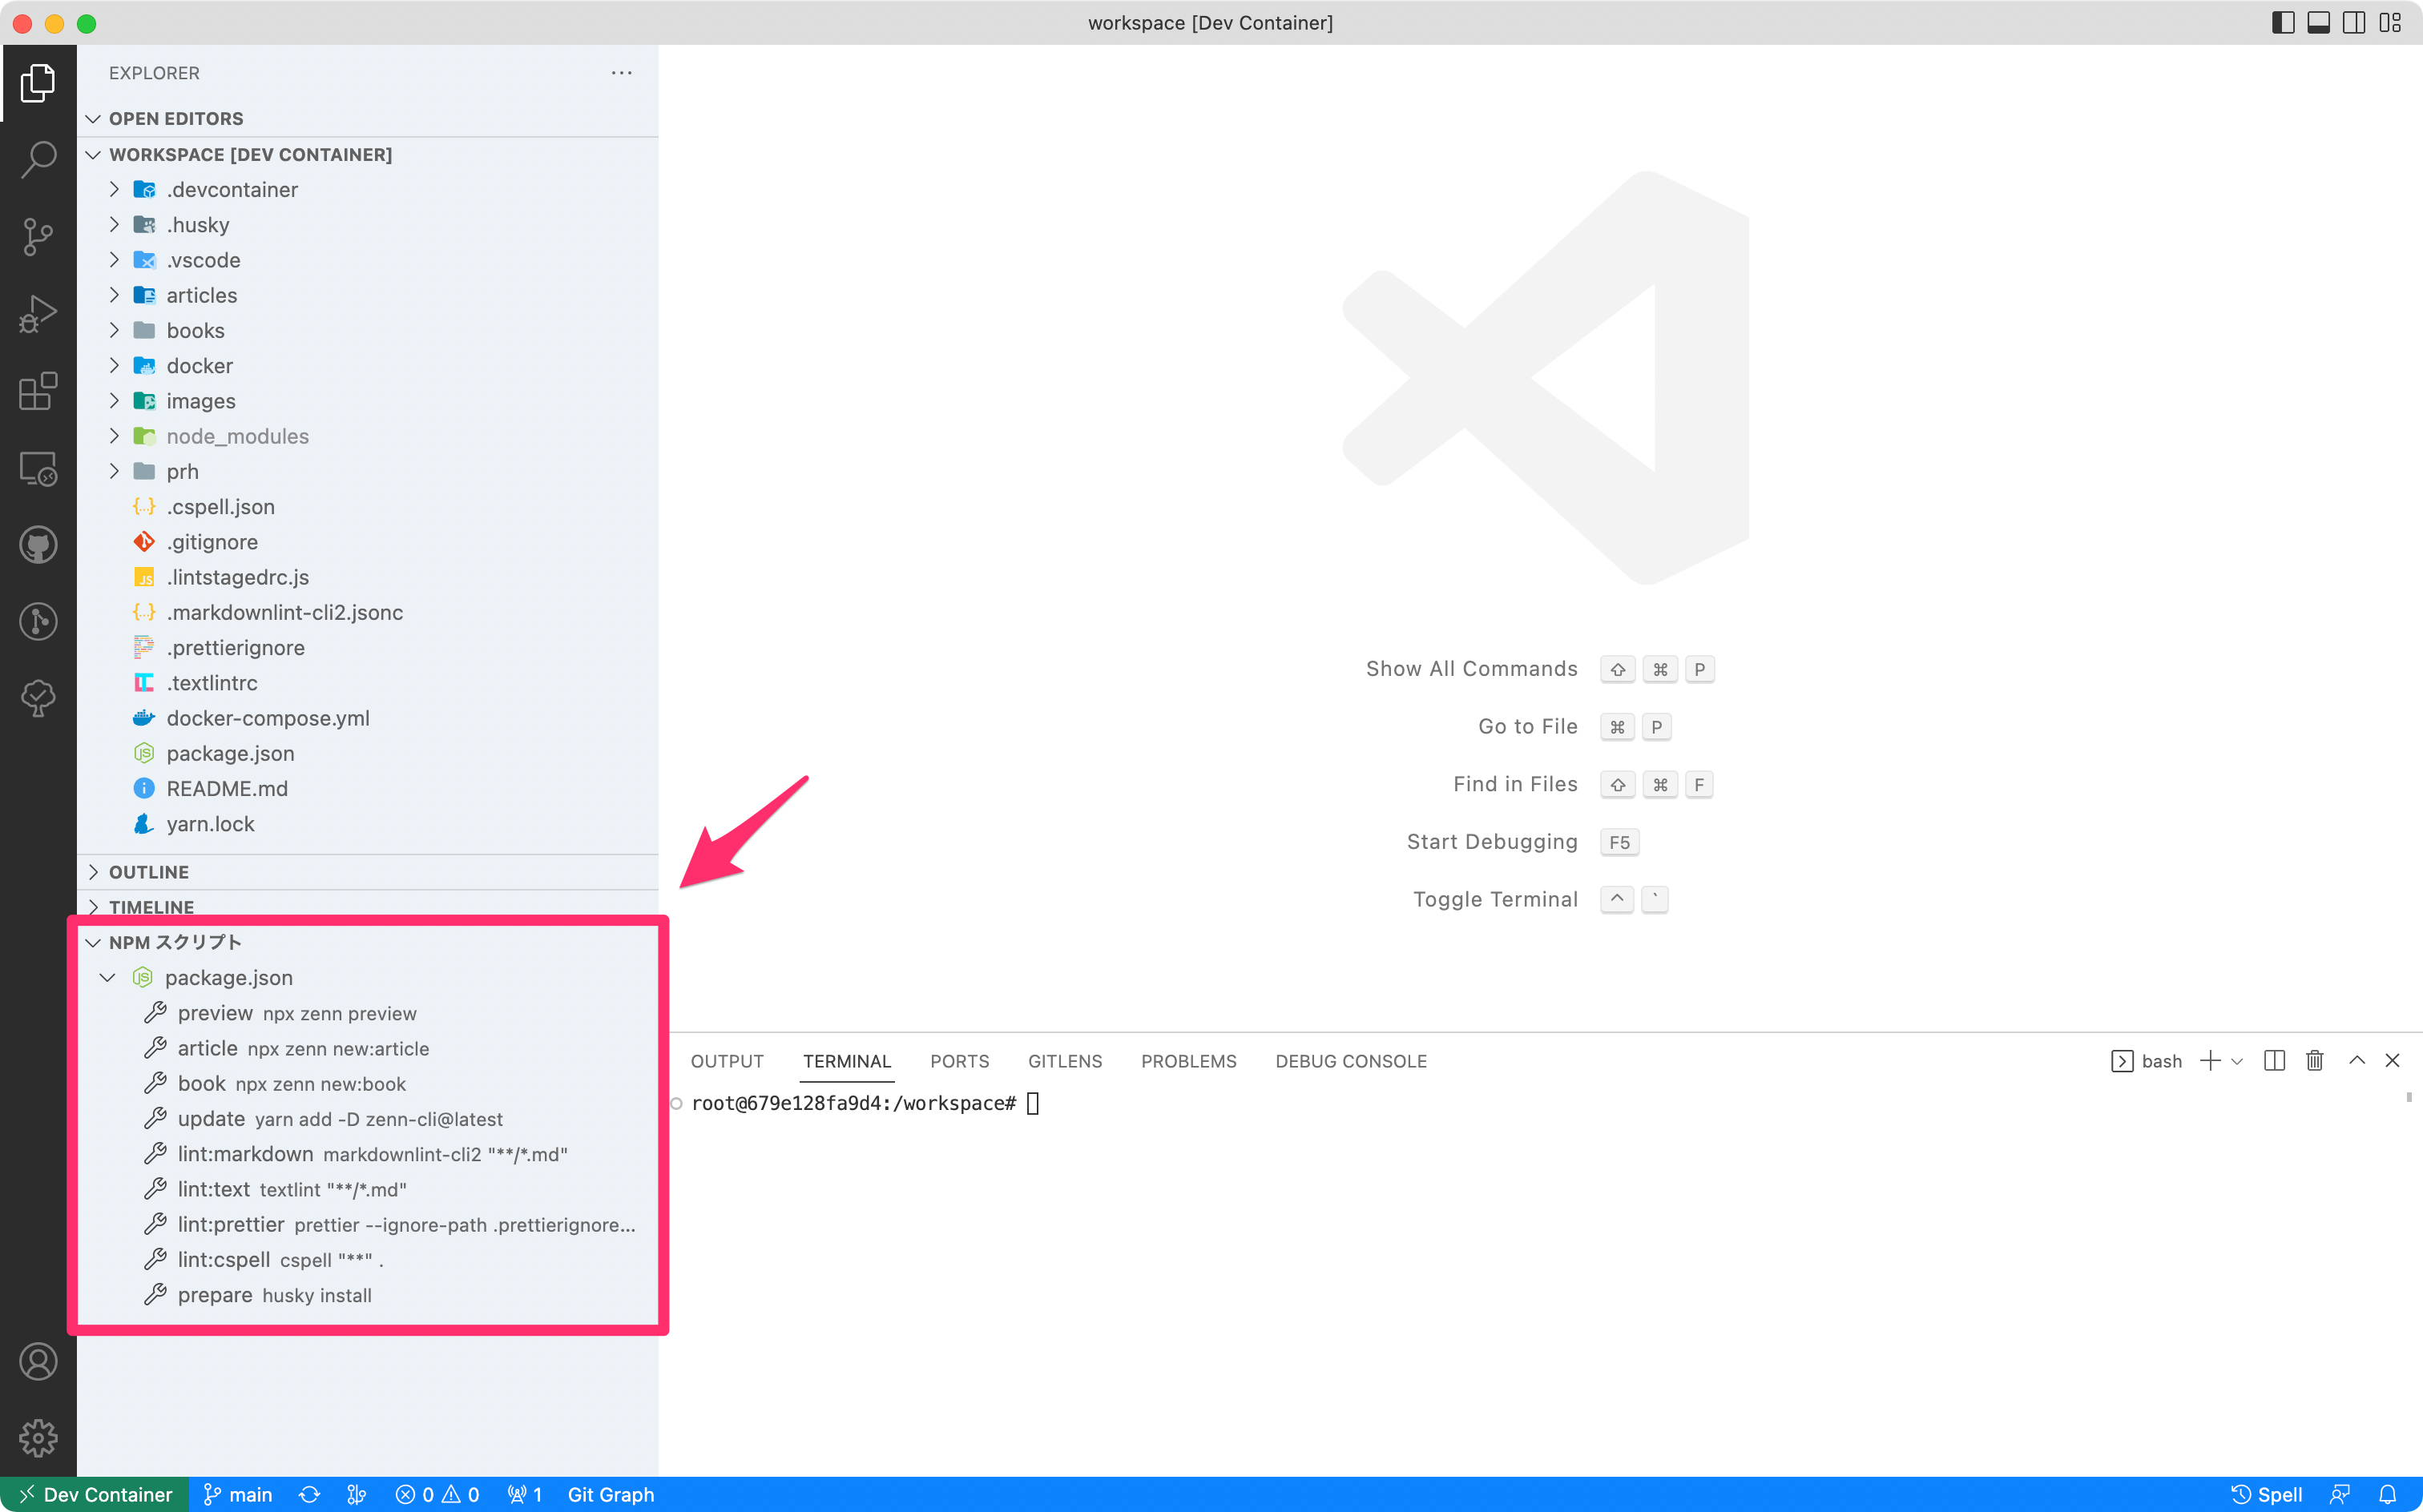The height and width of the screenshot is (1512, 2423).
Task: Open the GitHub view in activity bar
Action: 38,545
